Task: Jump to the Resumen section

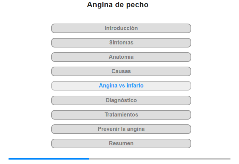Action: coord(121,143)
